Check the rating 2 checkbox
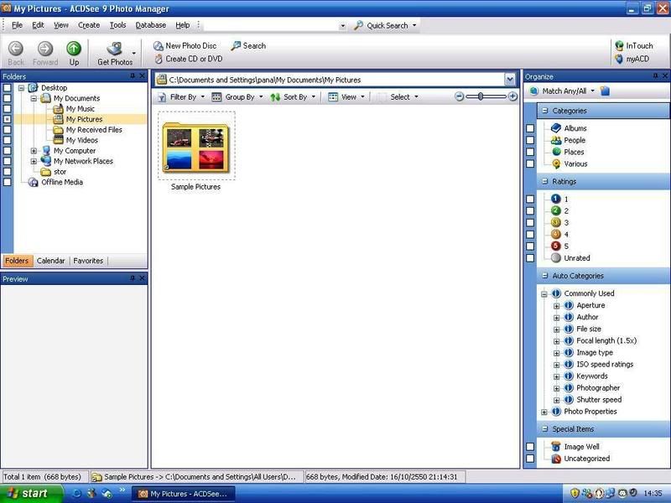This screenshot has height=503, width=671. pyautogui.click(x=530, y=211)
